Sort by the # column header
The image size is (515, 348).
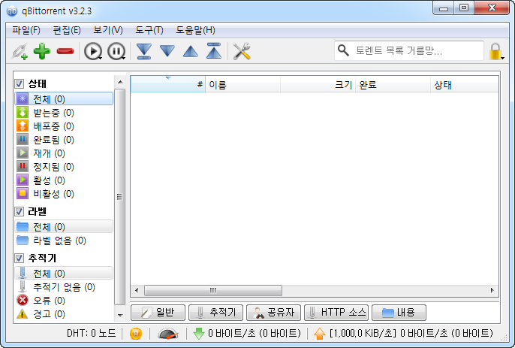point(168,85)
